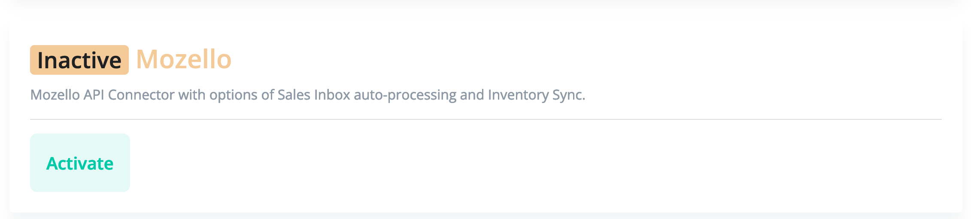Click the words "Sales Inbox" in description
This screenshot has width=971, height=219.
pyautogui.click(x=314, y=95)
